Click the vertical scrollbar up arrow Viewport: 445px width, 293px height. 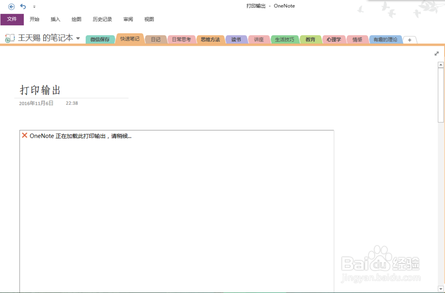[441, 65]
